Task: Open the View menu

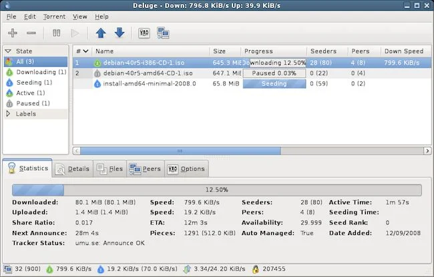Action: coord(79,17)
